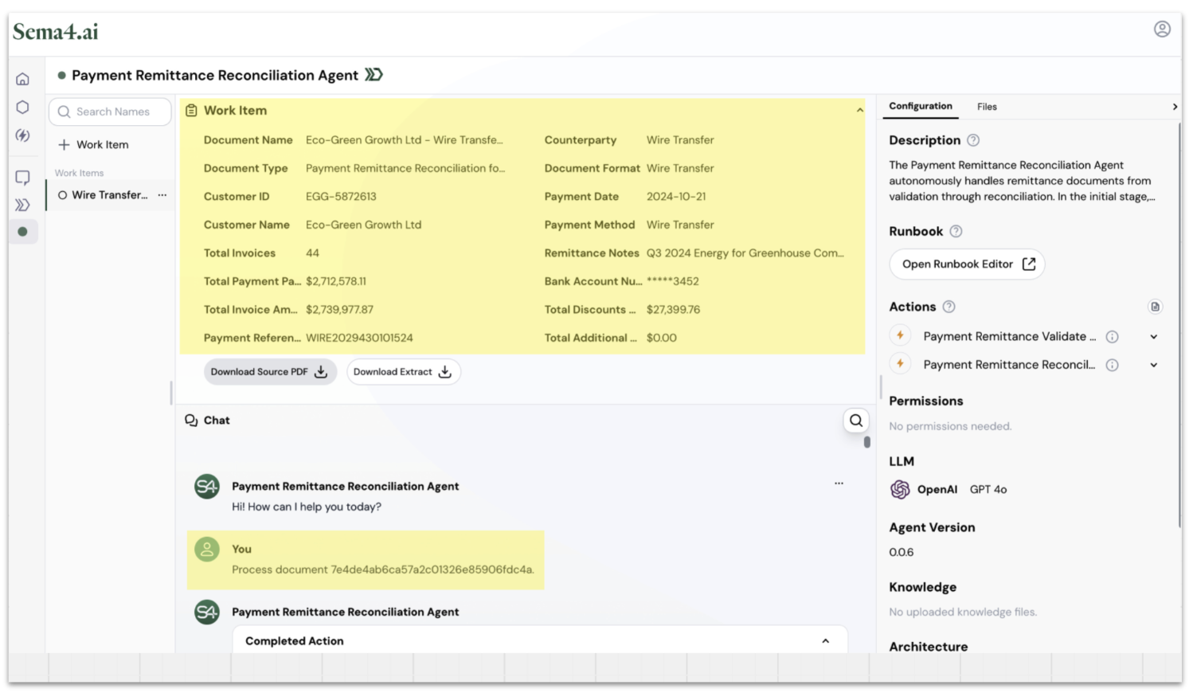
Task: Click the right panel scrollbar
Action: 1179,327
